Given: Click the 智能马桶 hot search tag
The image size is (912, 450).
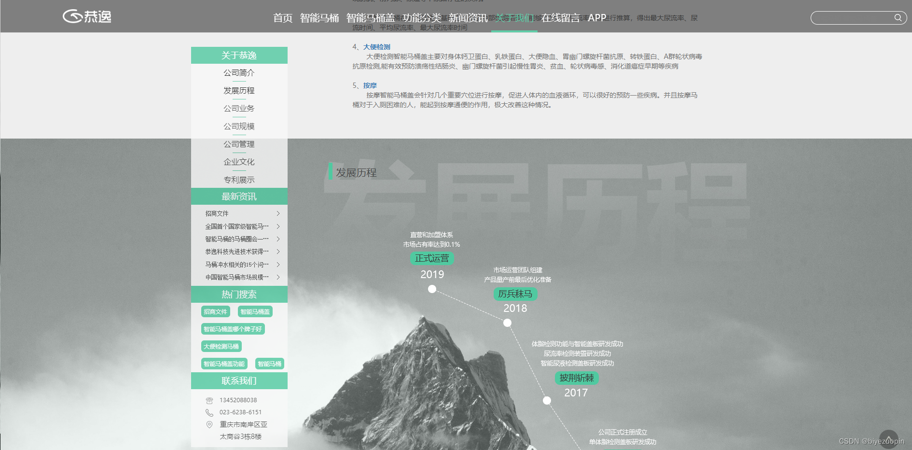Looking at the screenshot, I should click(x=269, y=364).
